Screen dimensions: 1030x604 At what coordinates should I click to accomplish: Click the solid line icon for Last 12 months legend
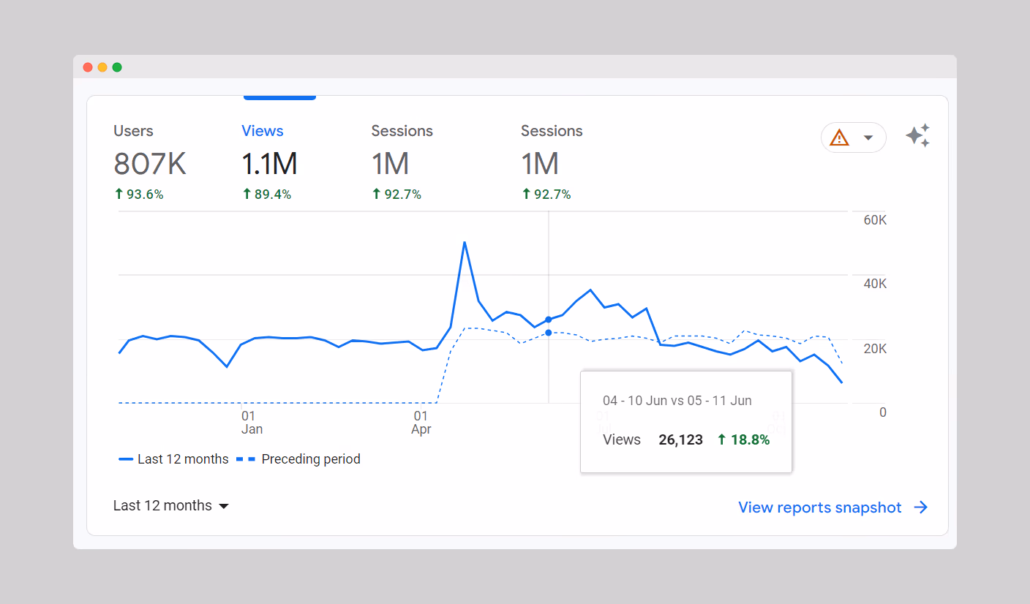(126, 459)
